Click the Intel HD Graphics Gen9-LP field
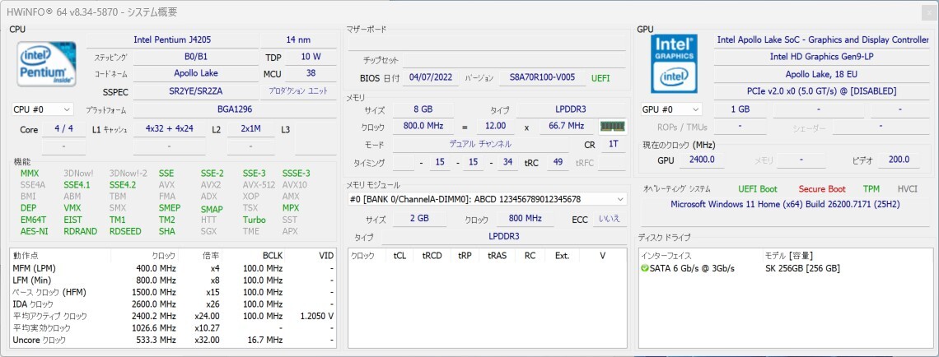The image size is (939, 357). click(x=822, y=57)
